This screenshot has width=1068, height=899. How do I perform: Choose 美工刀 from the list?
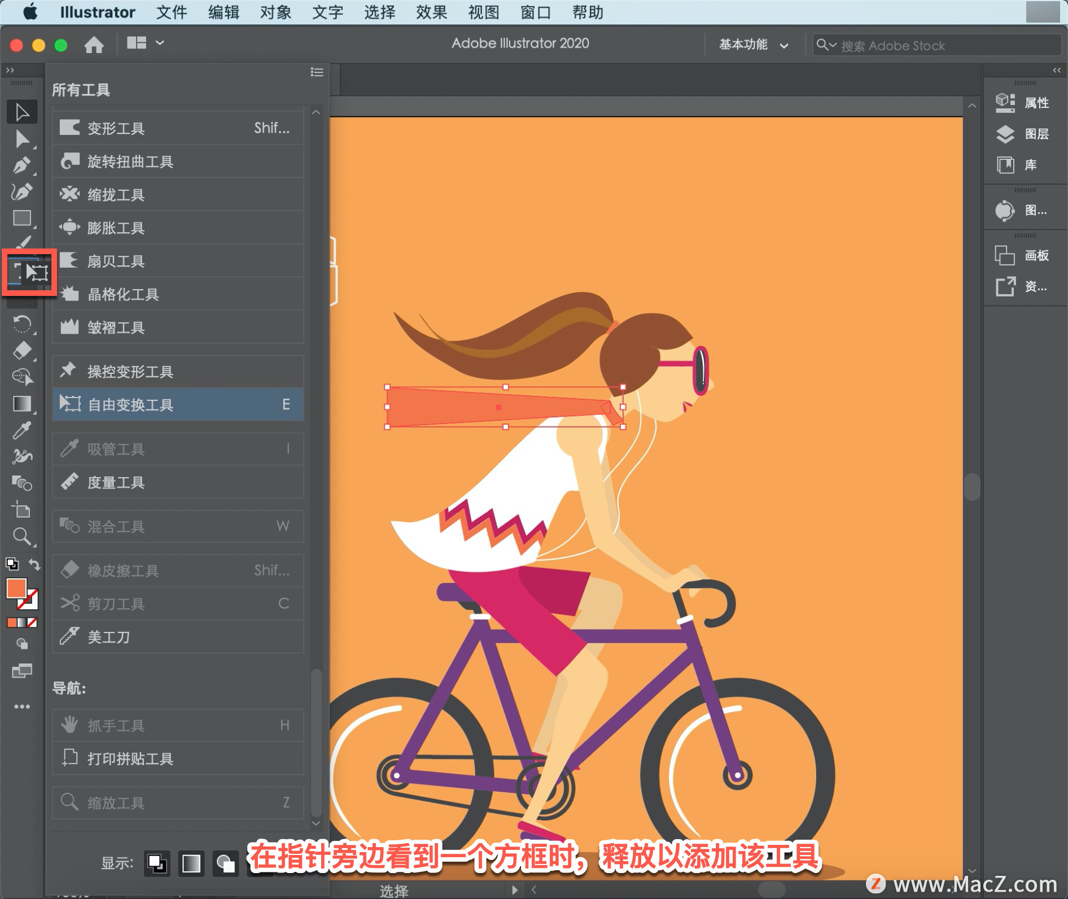[x=178, y=637]
